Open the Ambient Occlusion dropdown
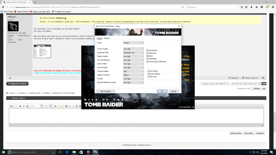276x155 pixels. pos(133,75)
